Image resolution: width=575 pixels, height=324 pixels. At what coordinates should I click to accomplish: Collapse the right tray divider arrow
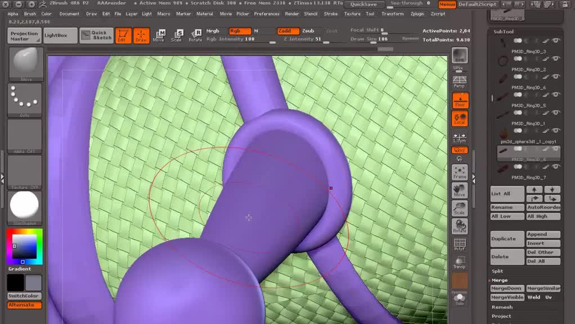pos(473,179)
